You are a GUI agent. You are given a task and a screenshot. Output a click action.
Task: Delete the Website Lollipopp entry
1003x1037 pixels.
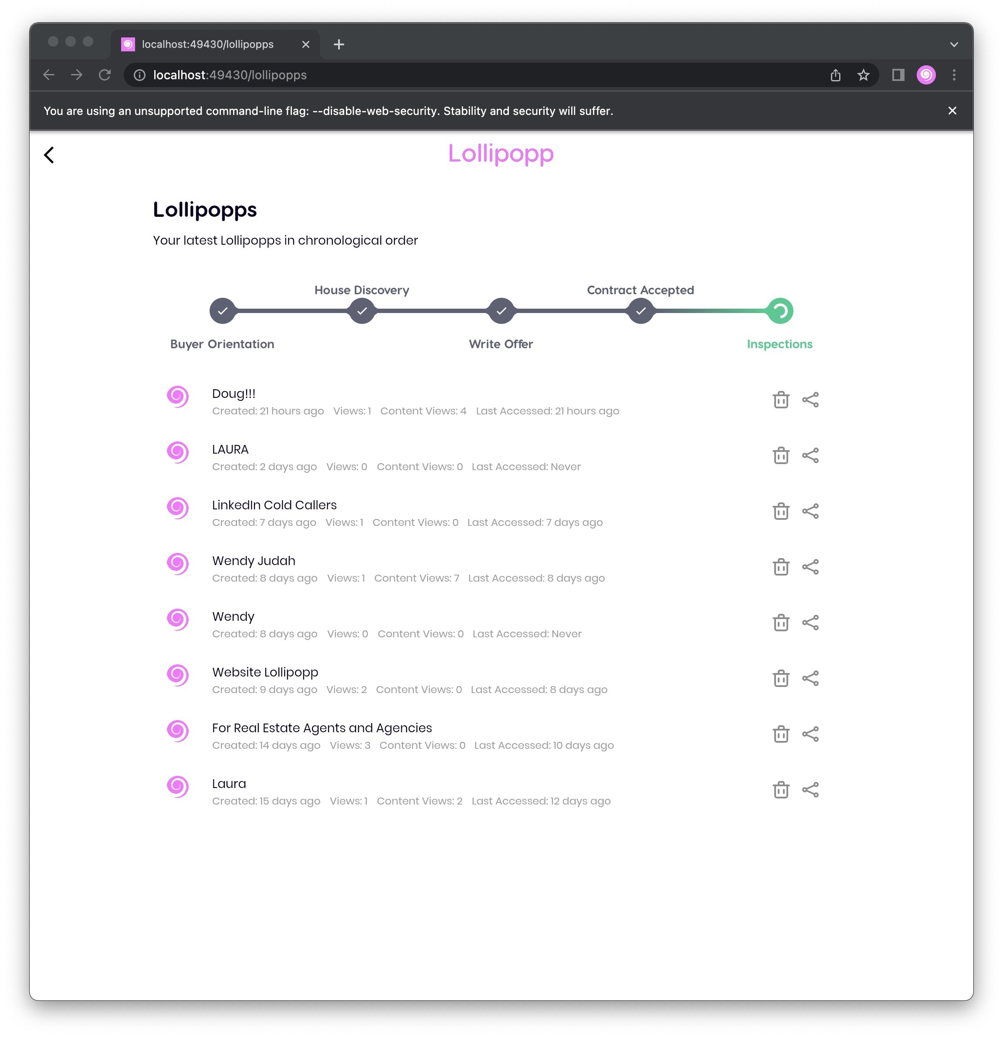(x=781, y=678)
